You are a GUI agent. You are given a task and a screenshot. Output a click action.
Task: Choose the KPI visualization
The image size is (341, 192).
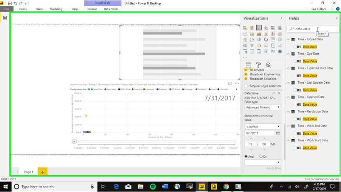tap(280, 46)
